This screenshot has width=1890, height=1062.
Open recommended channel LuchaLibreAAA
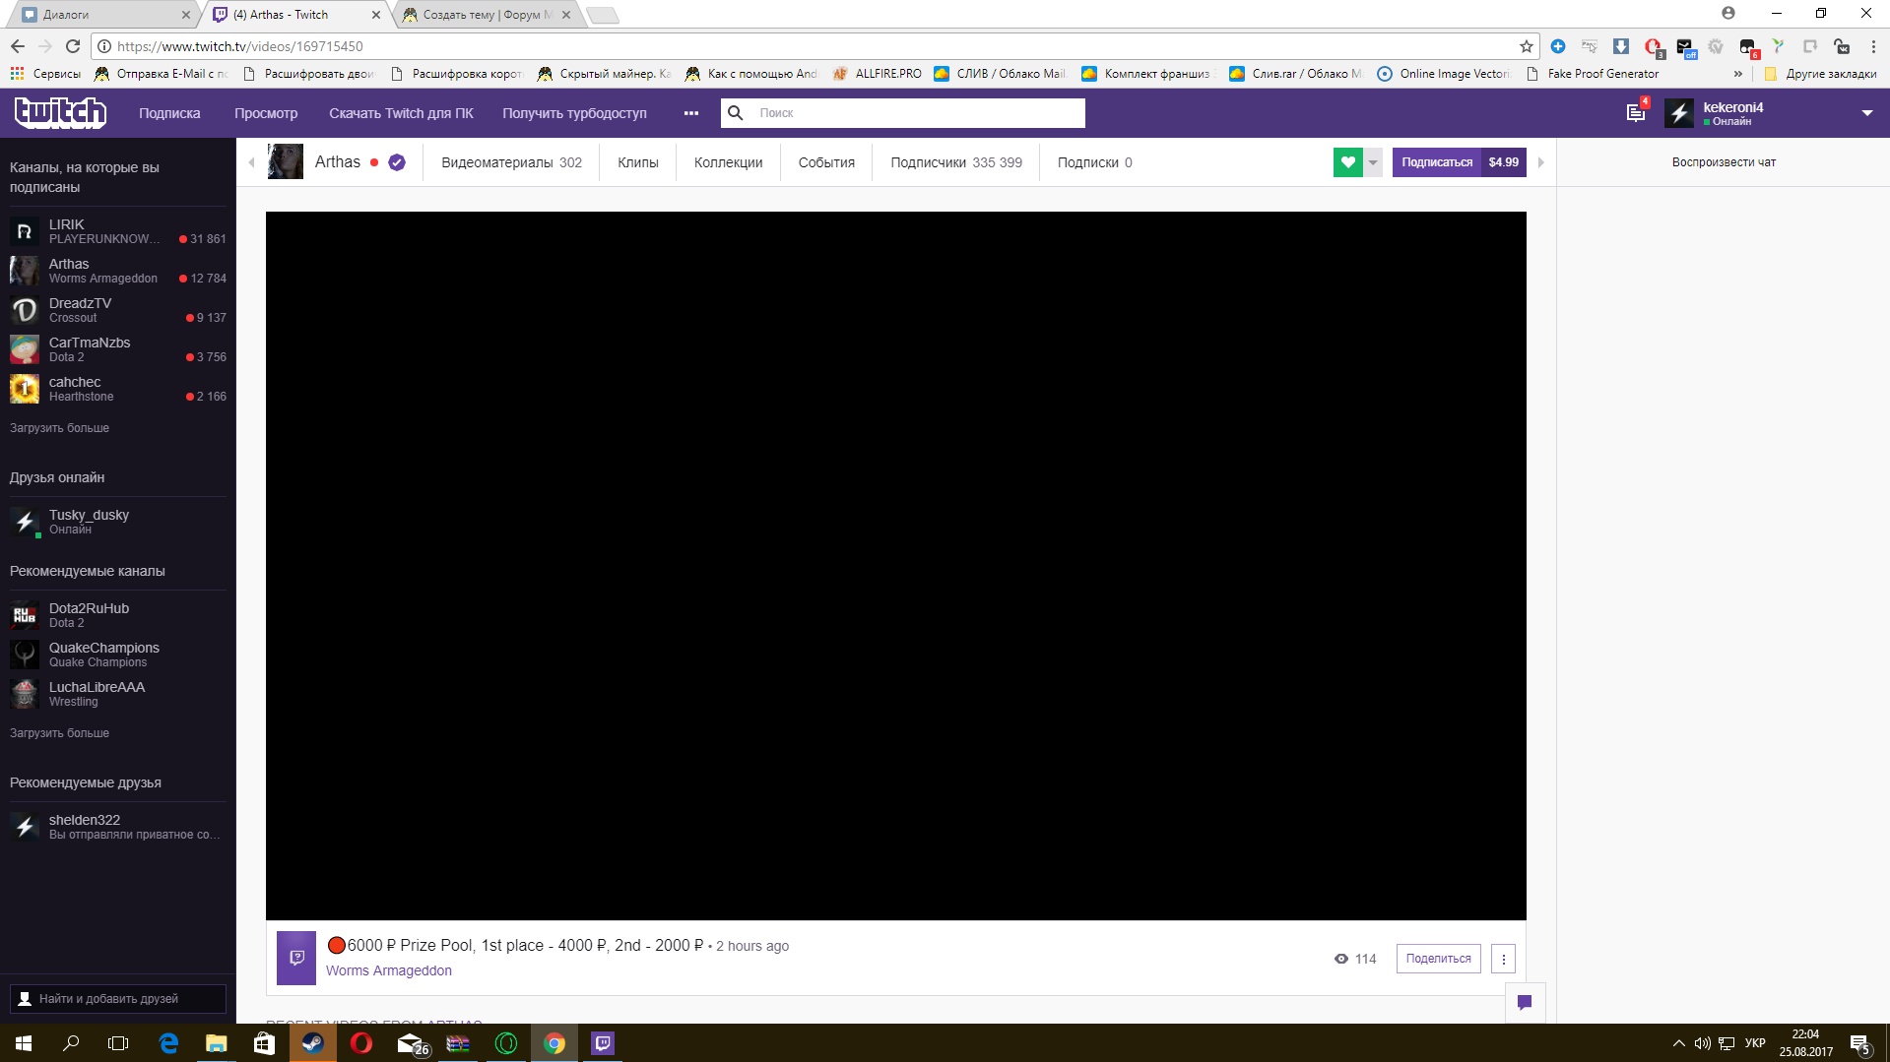pyautogui.click(x=118, y=694)
